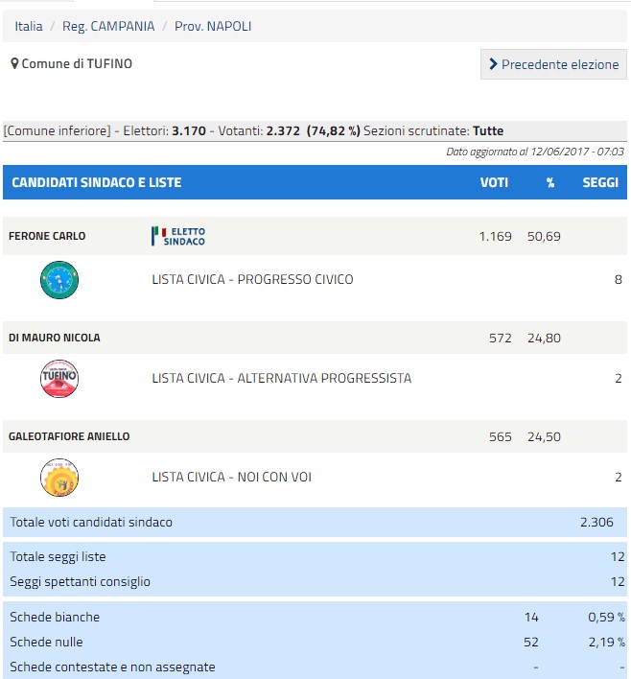Click the 0,59 % blank ballots value
Viewport: 631px width, 679px height.
(x=606, y=617)
